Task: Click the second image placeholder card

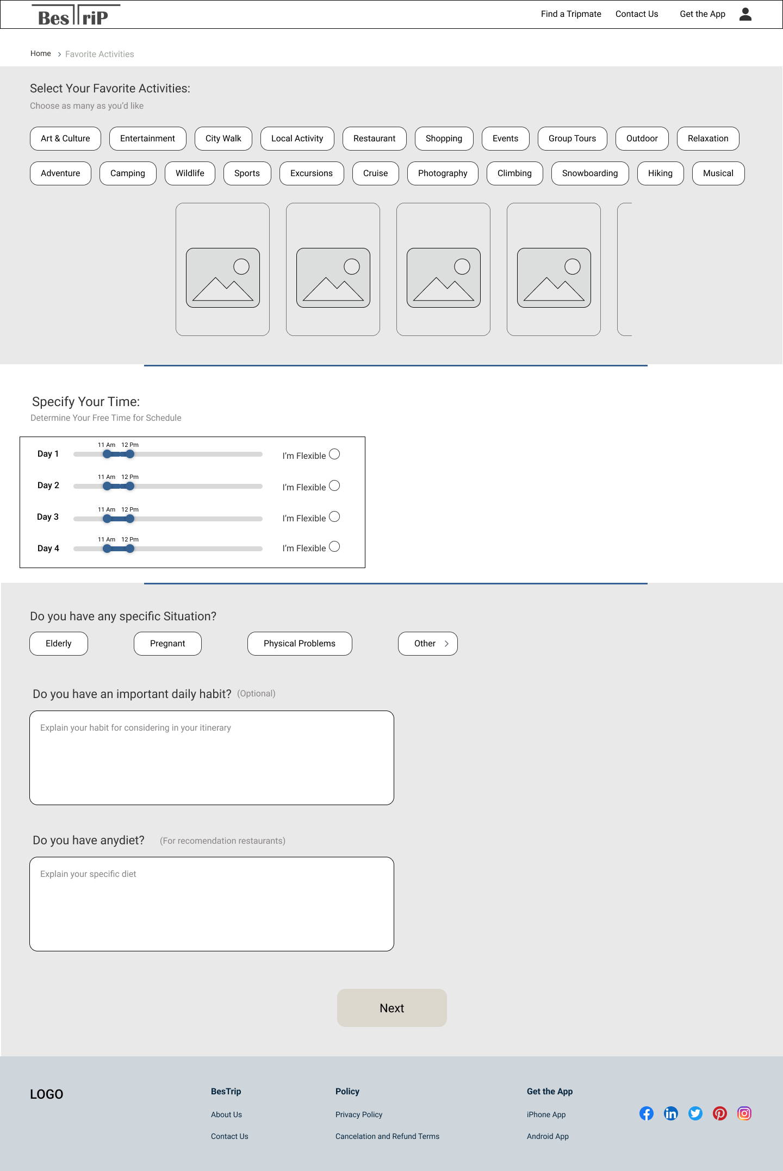Action: point(333,269)
